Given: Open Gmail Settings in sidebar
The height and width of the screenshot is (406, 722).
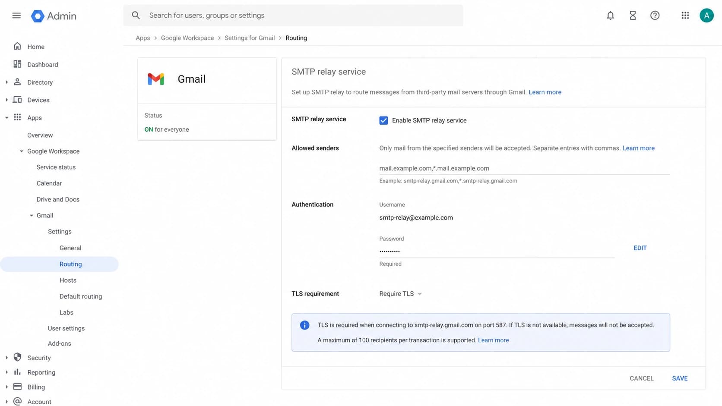Looking at the screenshot, I should tap(60, 231).
